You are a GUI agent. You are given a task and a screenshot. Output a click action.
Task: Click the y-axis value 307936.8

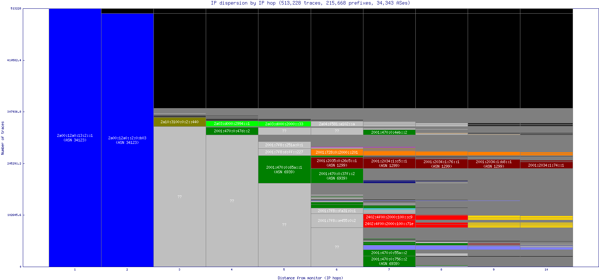[x=14, y=112]
